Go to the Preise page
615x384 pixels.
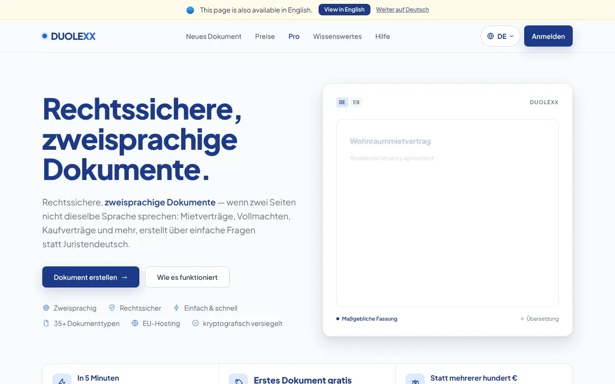(x=265, y=36)
